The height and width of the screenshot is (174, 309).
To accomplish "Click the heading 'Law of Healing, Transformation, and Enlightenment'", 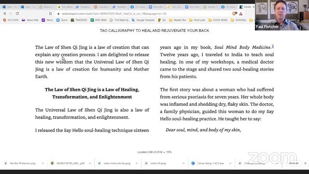I will [92, 93].
